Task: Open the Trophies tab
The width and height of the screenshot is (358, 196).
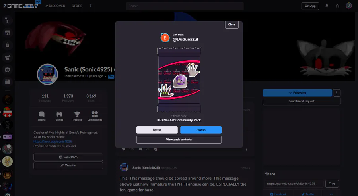Action: coord(77,116)
